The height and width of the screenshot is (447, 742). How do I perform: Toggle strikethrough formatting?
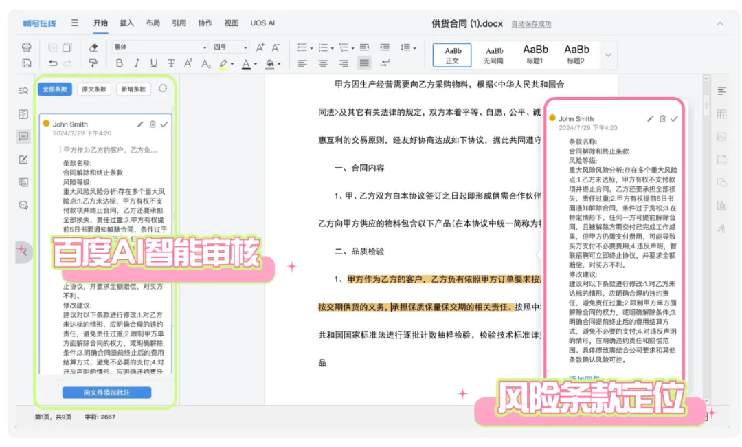[x=171, y=63]
